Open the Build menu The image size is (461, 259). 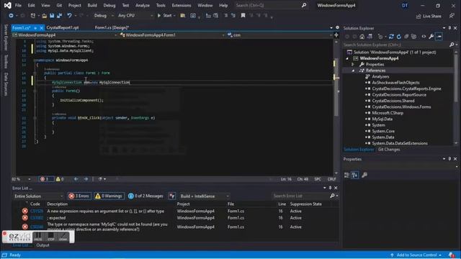(92, 5)
